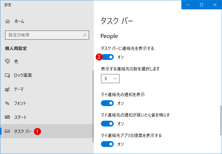Open the lock screen icon (ロック画面)
This screenshot has height=154, width=222.
coord(8,75)
